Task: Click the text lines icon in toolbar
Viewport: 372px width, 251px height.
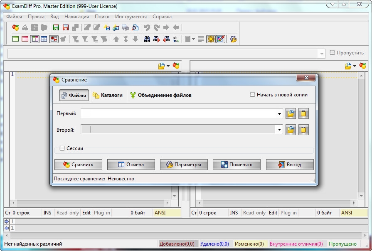Action: pos(201,39)
